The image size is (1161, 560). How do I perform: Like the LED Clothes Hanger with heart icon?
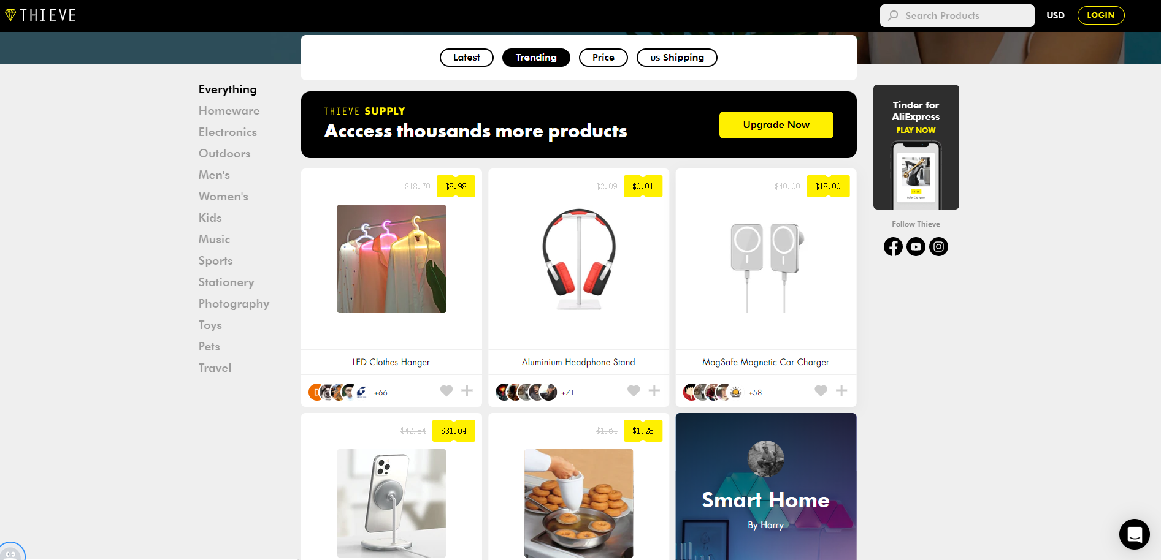tap(446, 390)
